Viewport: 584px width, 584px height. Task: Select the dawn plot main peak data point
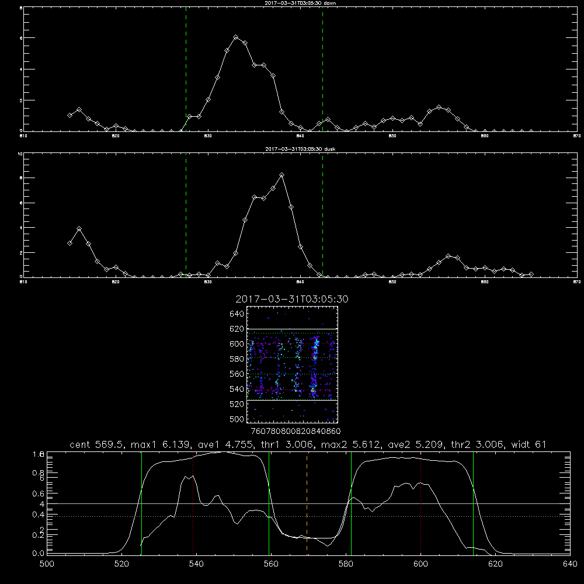[x=236, y=37]
